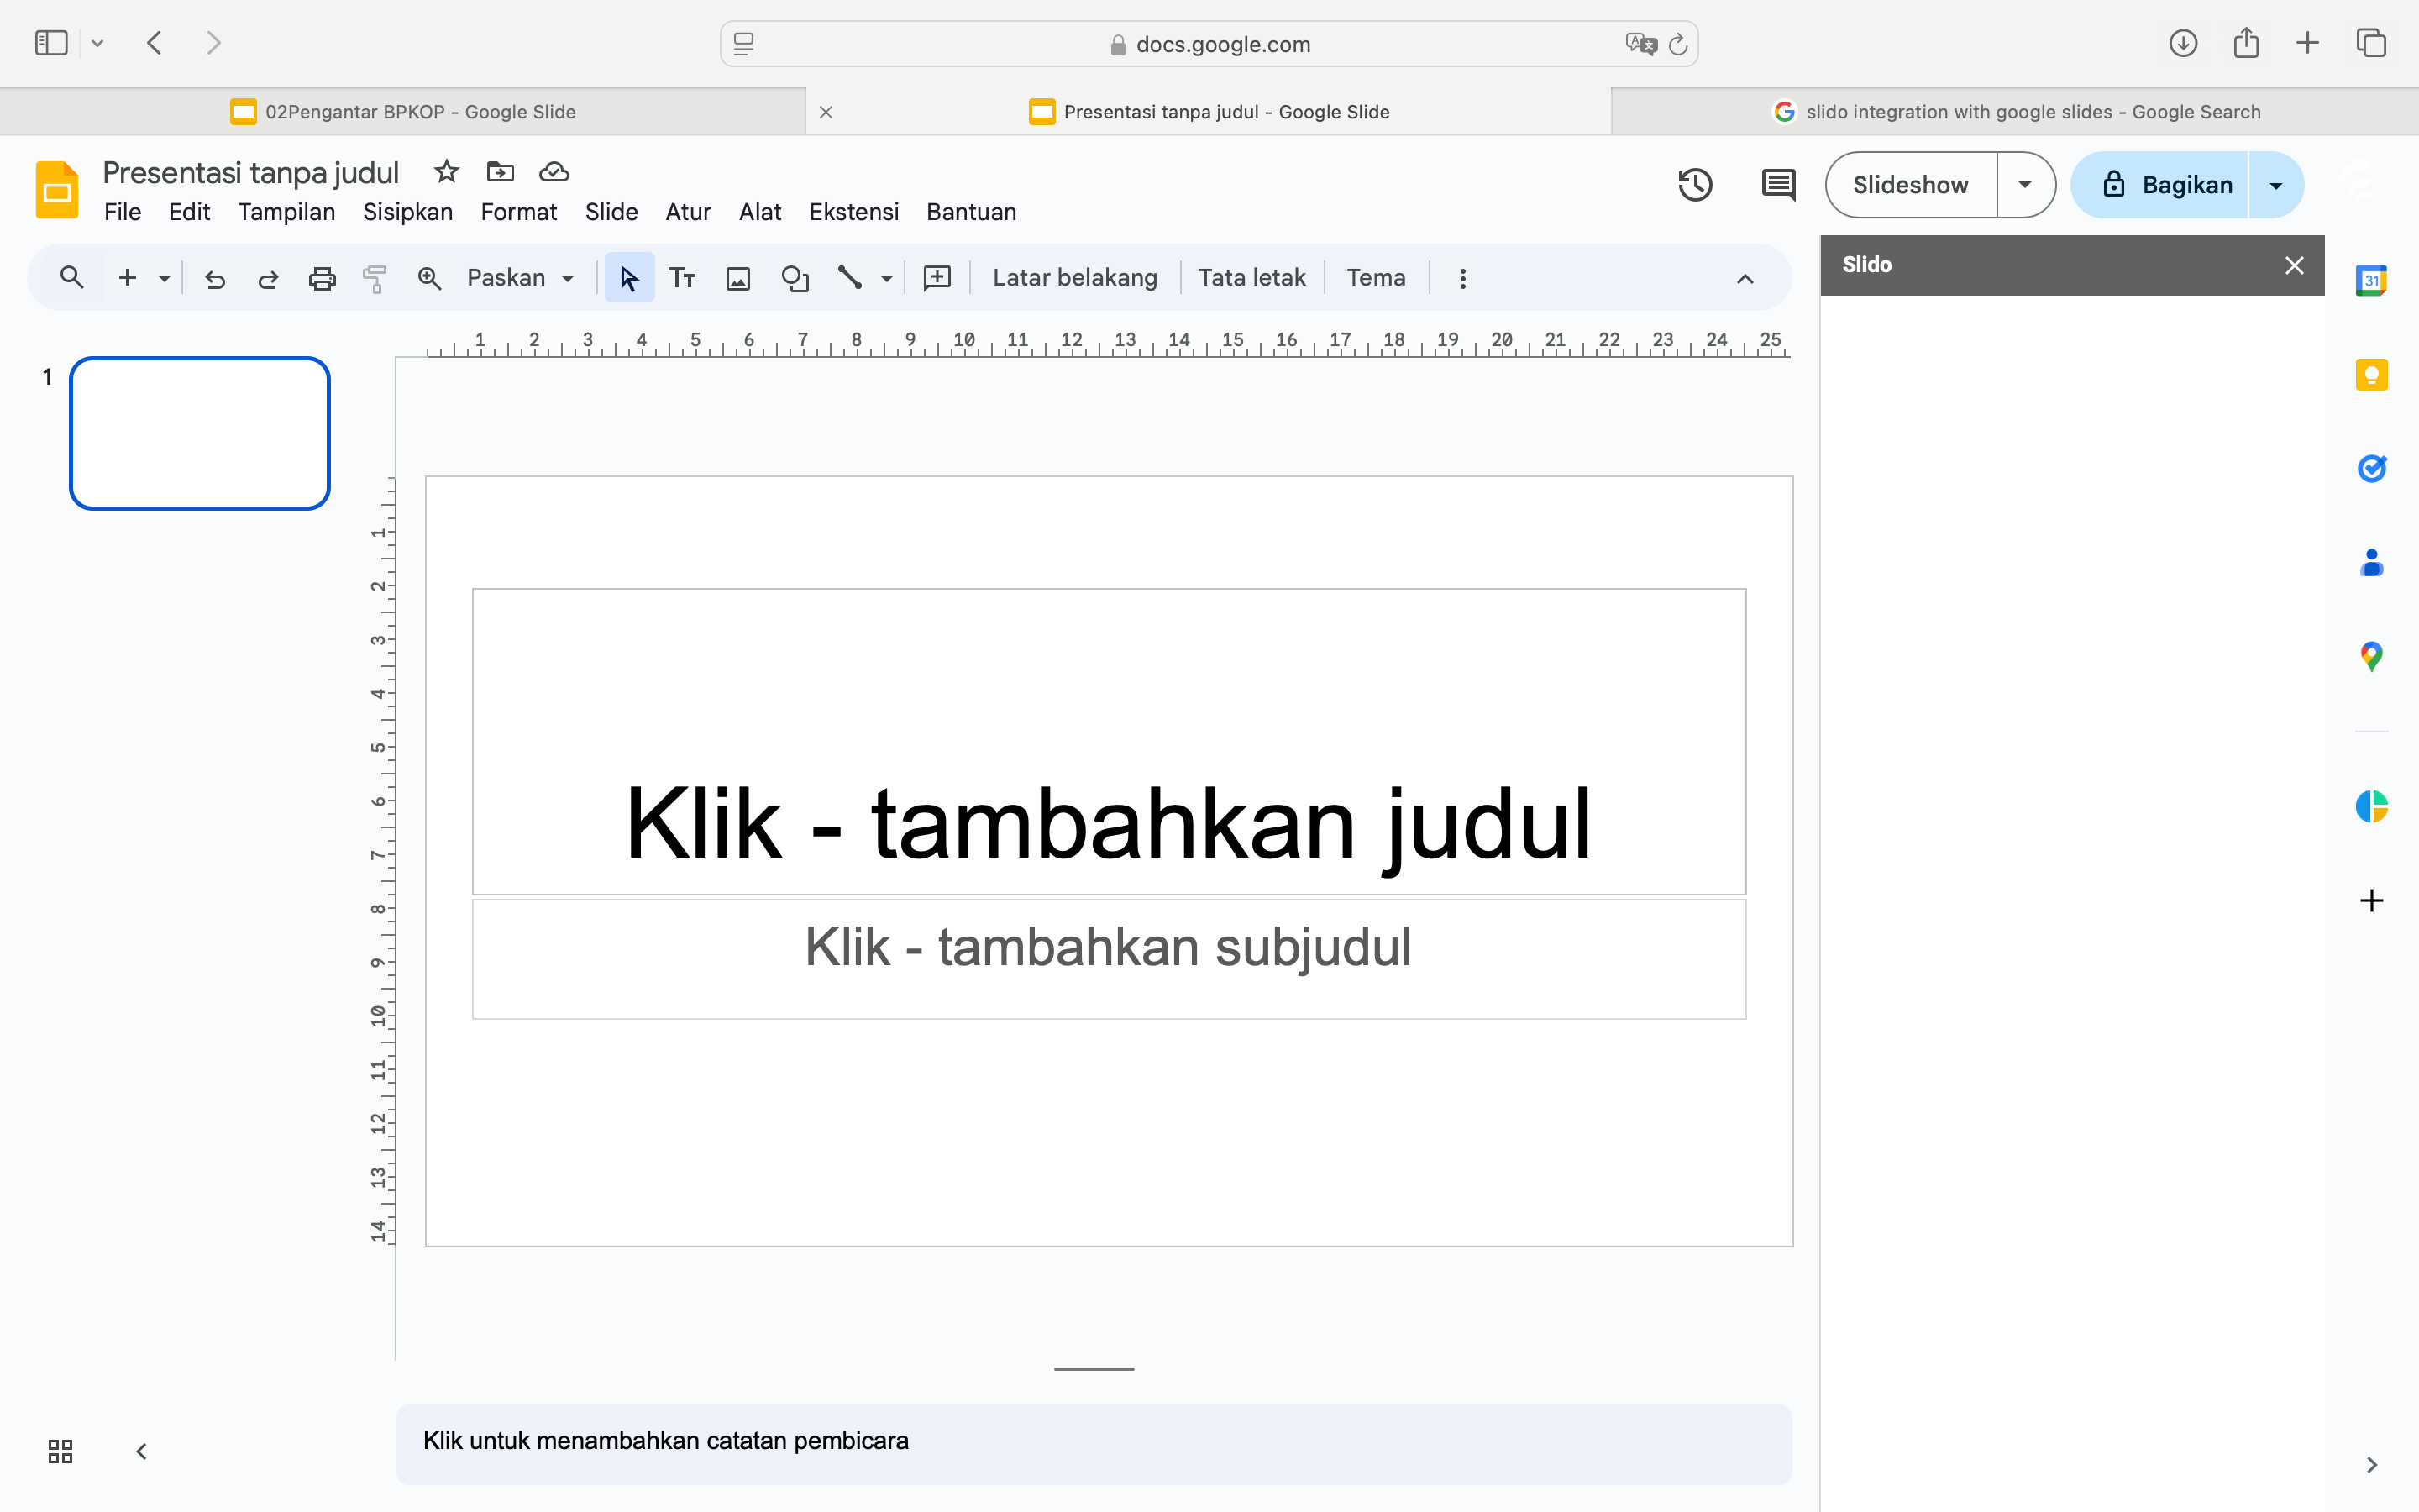Viewport: 2419px width, 1512px height.
Task: Star the presentation title
Action: [x=446, y=172]
